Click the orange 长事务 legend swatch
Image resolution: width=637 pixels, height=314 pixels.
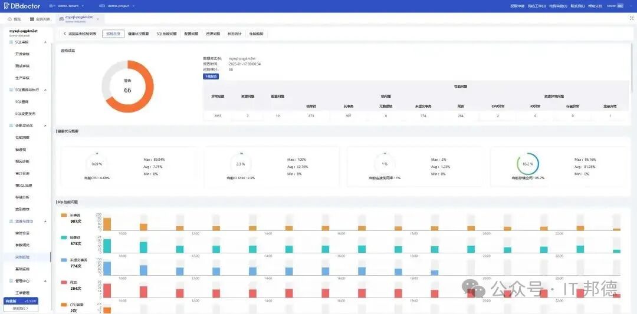click(64, 216)
